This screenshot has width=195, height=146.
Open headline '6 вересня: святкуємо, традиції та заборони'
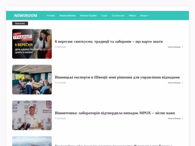[109, 41]
